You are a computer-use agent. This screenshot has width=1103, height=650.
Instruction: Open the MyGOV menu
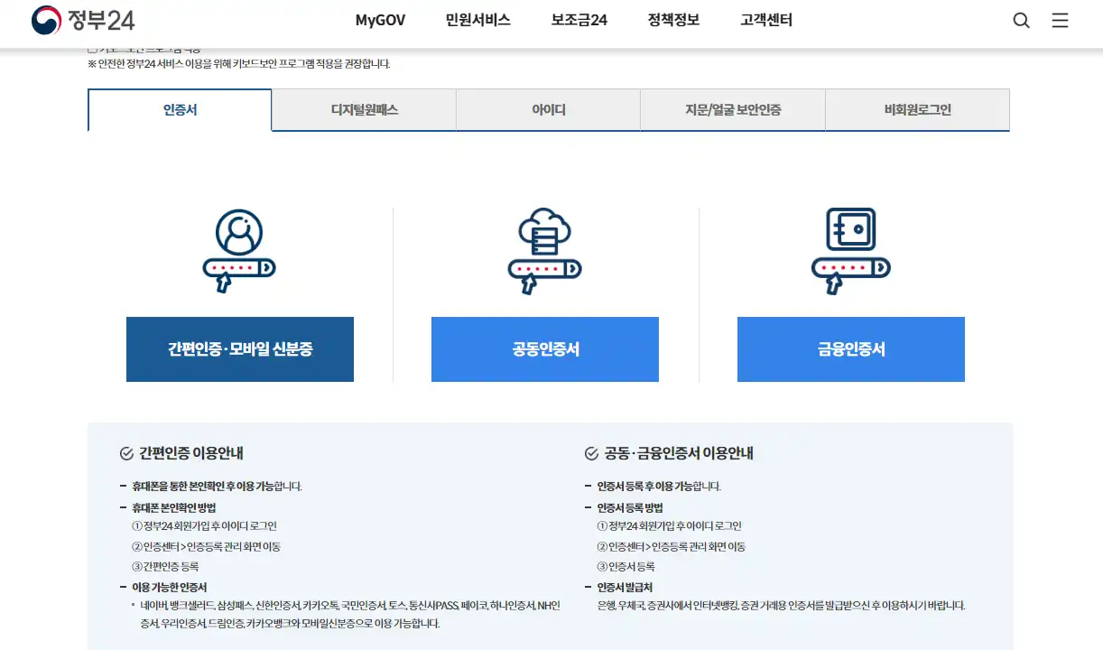tap(379, 19)
